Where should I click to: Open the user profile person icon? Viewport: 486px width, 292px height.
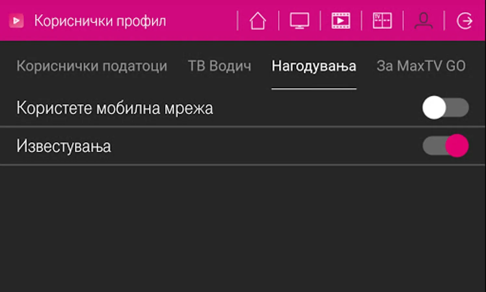click(x=423, y=21)
